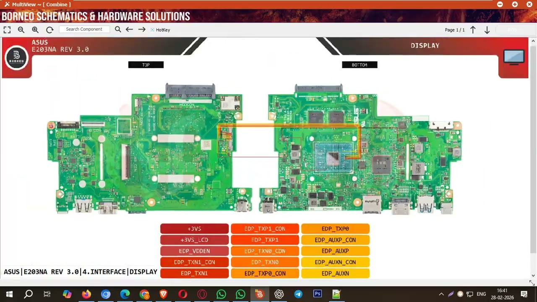
Task: Run component search with the magnifier
Action: pyautogui.click(x=118, y=29)
